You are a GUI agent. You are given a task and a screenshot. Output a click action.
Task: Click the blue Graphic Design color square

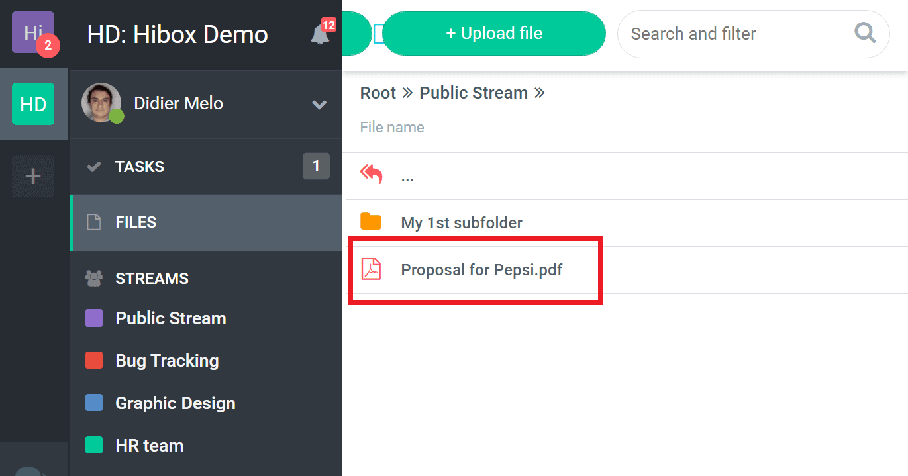94,403
